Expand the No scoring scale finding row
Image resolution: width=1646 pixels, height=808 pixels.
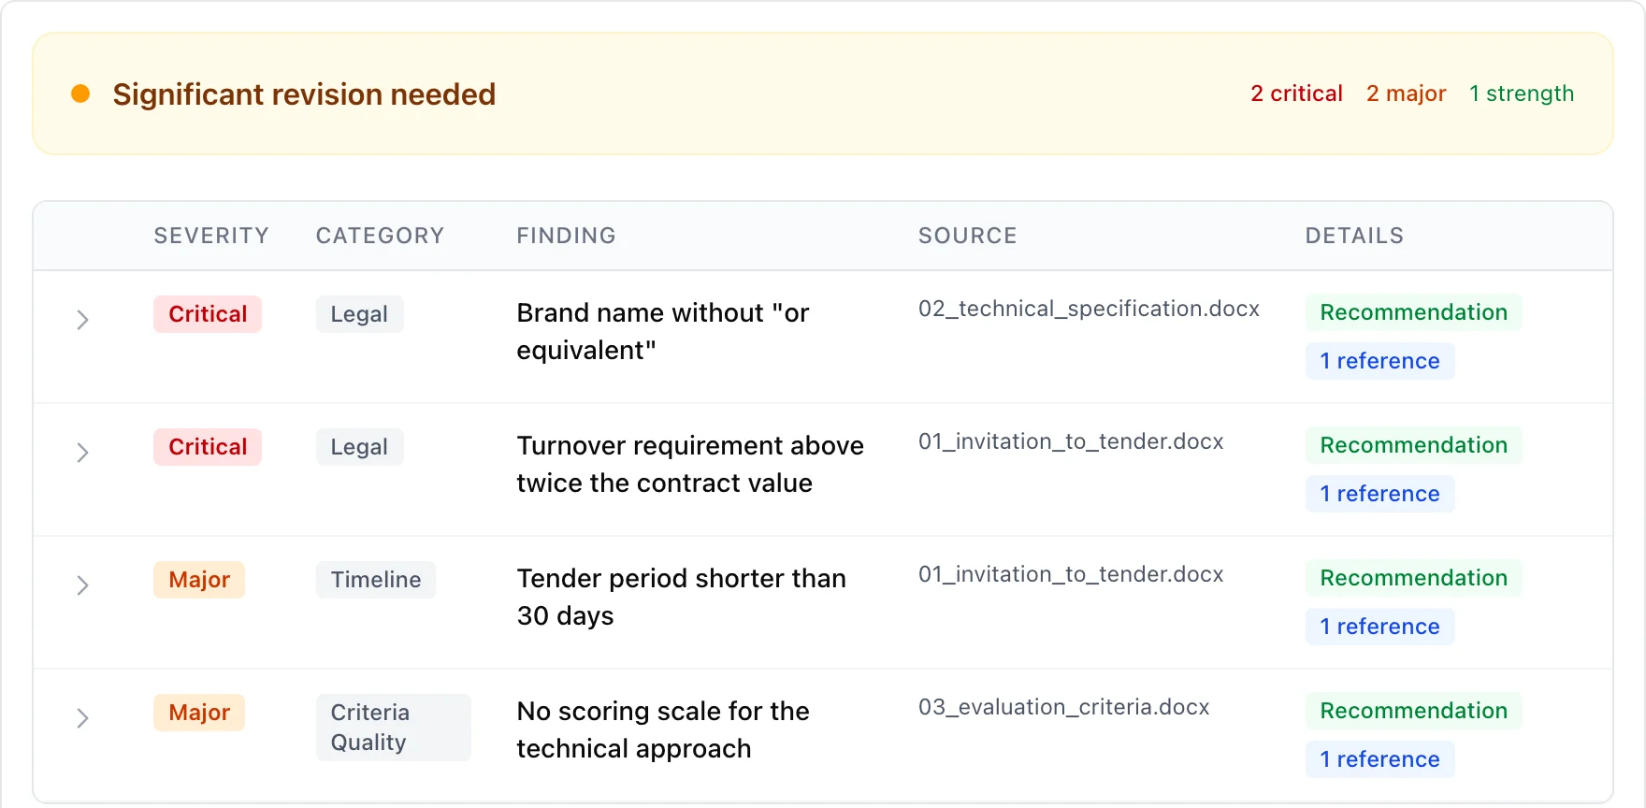82,718
